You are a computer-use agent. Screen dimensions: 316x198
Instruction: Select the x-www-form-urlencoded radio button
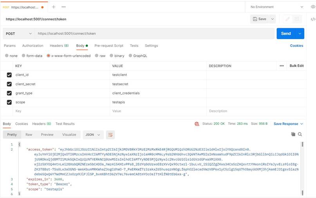click(x=49, y=56)
